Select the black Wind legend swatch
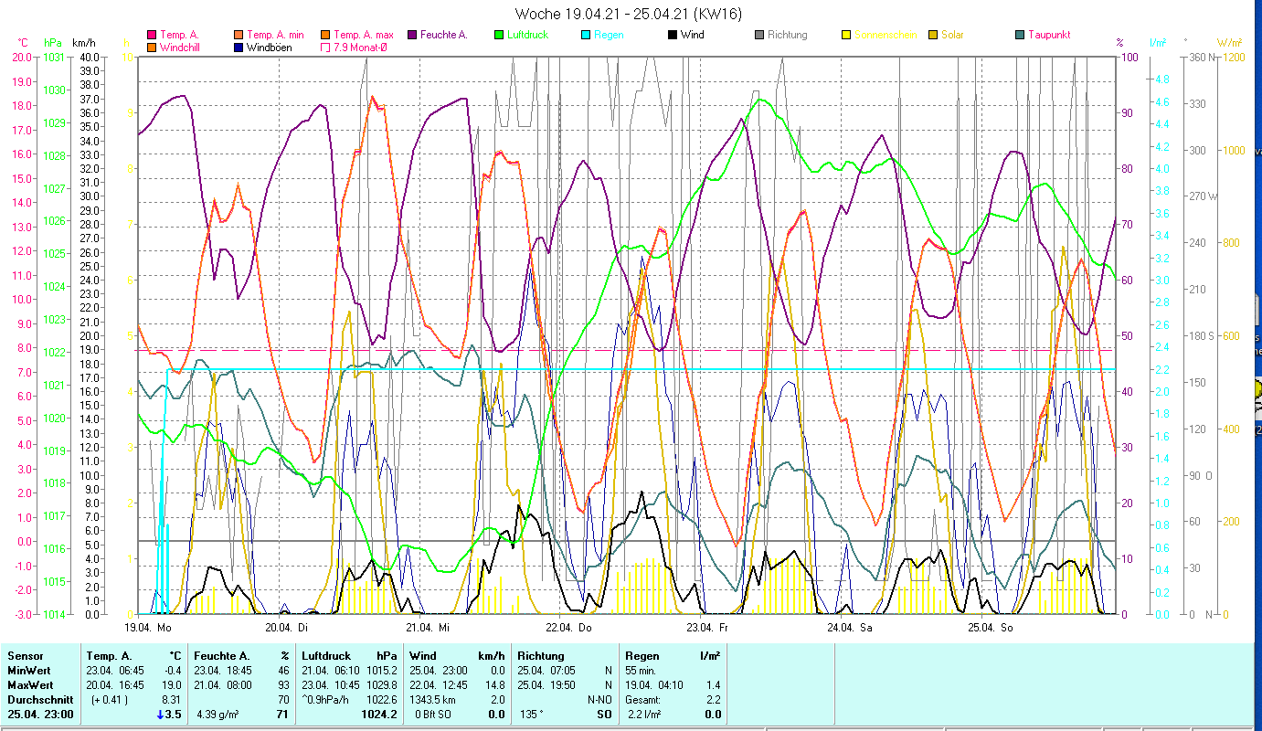 pyautogui.click(x=673, y=35)
